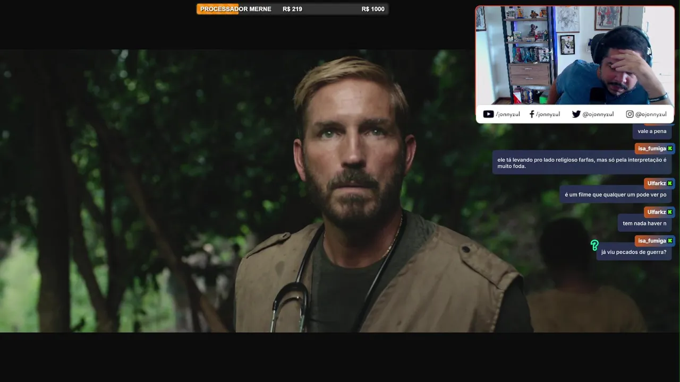Image resolution: width=680 pixels, height=382 pixels.
Task: Click isa_fumiga username above 'pecados de guerra'
Action: [652, 241]
